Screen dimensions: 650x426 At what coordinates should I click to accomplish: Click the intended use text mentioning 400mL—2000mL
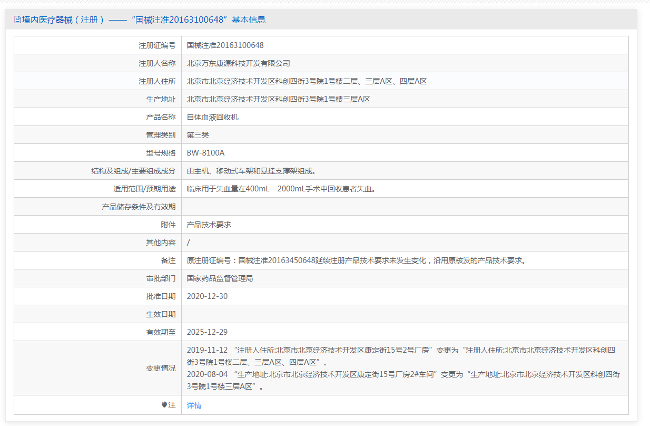coord(282,189)
